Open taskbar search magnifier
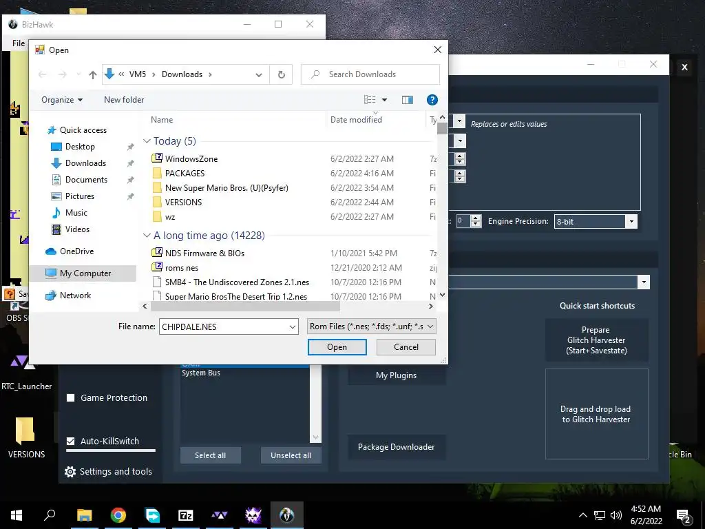Screen dimensions: 705x529 pyautogui.click(x=50, y=515)
